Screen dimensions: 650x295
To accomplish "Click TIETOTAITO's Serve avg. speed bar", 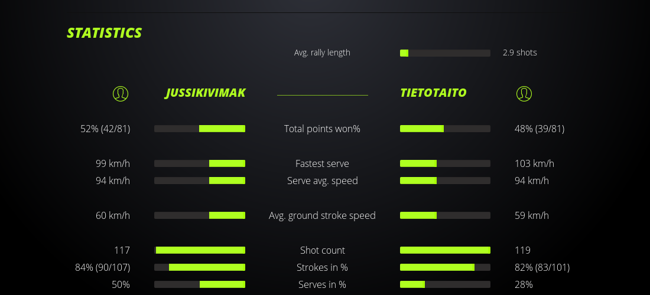I will click(x=445, y=181).
